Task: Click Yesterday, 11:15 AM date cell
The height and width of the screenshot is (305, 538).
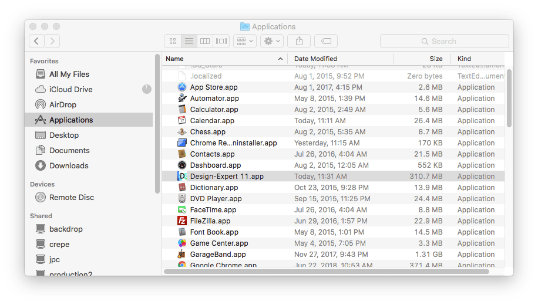Action: click(x=327, y=143)
